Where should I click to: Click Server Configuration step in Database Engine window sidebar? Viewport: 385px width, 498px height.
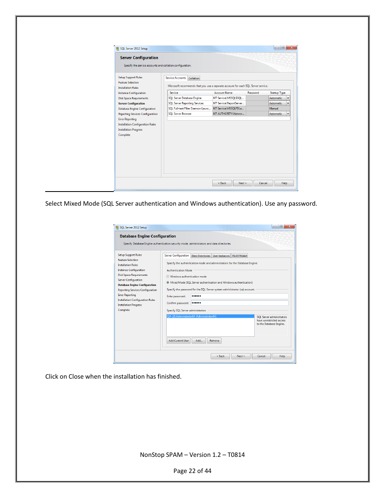coord(130,280)
